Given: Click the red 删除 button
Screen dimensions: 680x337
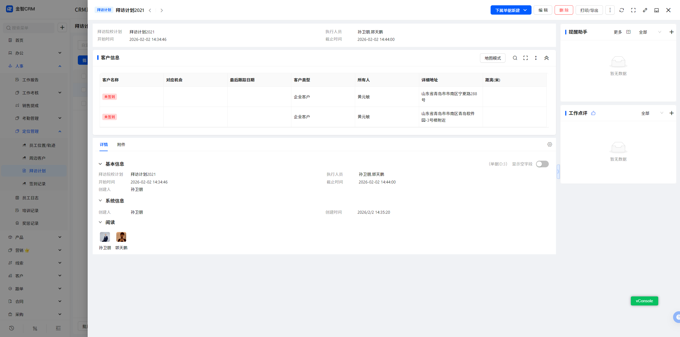Looking at the screenshot, I should (x=564, y=10).
